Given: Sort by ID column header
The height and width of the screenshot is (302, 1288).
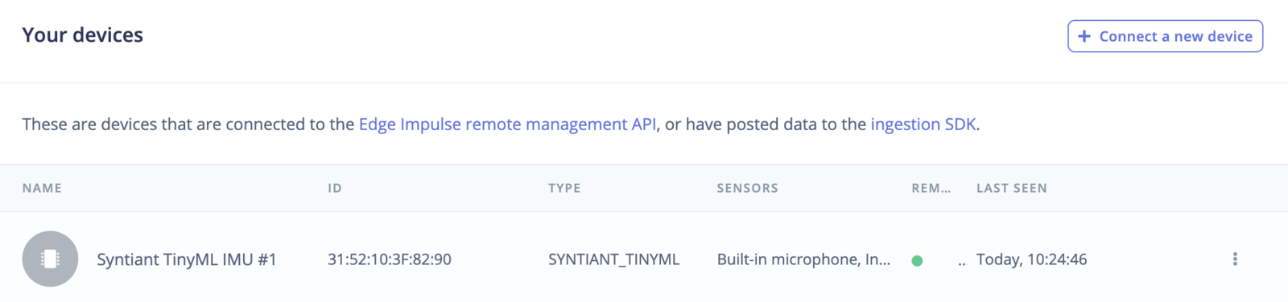Looking at the screenshot, I should pyautogui.click(x=335, y=188).
